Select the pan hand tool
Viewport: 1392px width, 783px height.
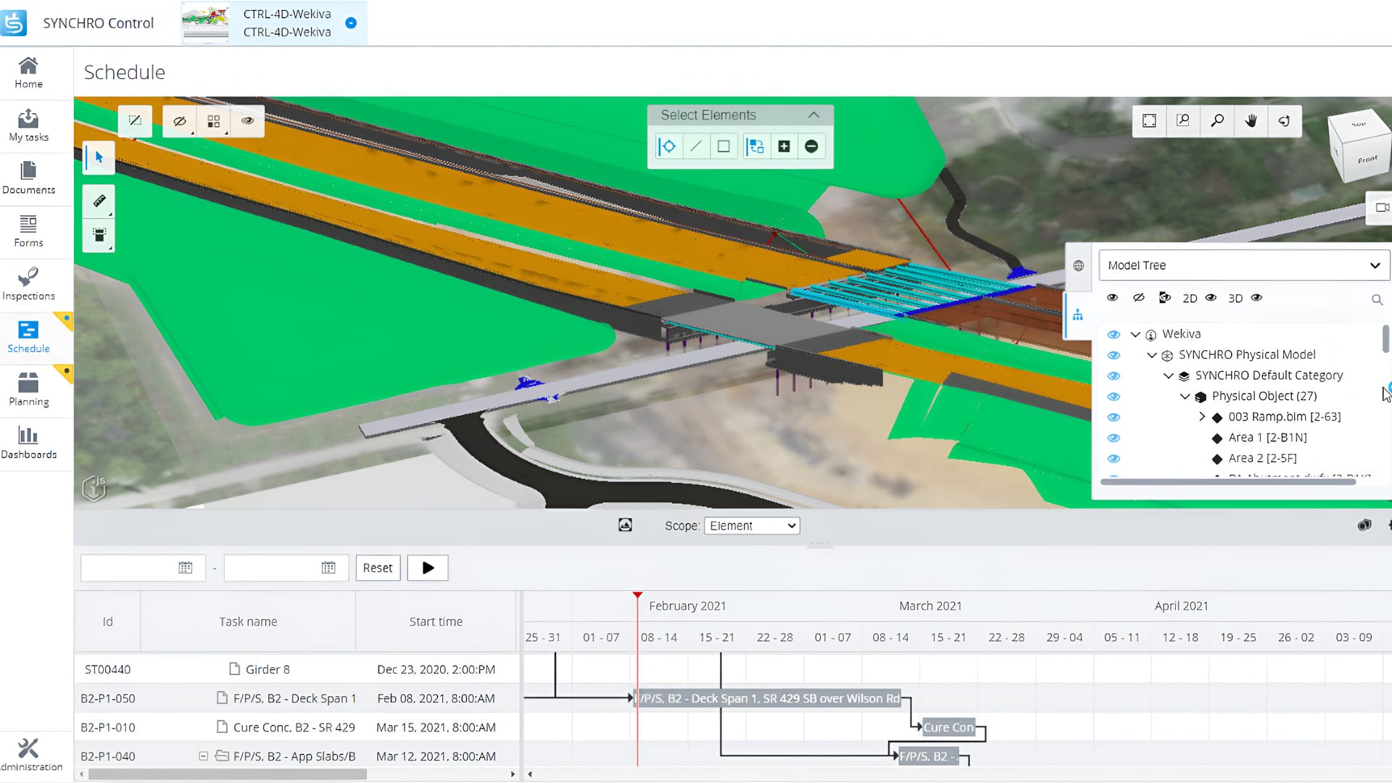[1251, 121]
